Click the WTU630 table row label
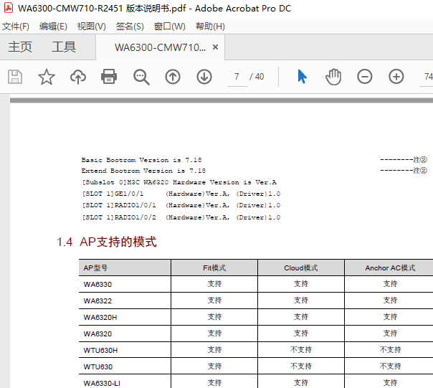Image resolution: width=433 pixels, height=388 pixels. point(98,367)
